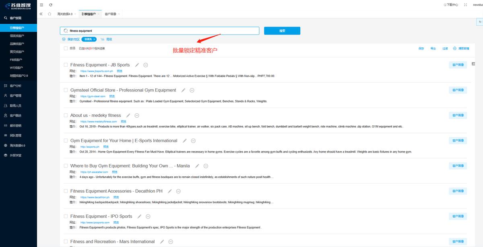Select the Where to Buy Gym Equipment checkbox
Viewport: 483px width, 247px height.
tap(66, 166)
